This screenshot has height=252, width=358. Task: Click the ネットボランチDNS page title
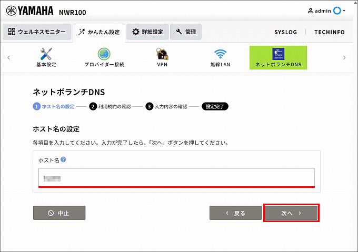click(x=69, y=92)
